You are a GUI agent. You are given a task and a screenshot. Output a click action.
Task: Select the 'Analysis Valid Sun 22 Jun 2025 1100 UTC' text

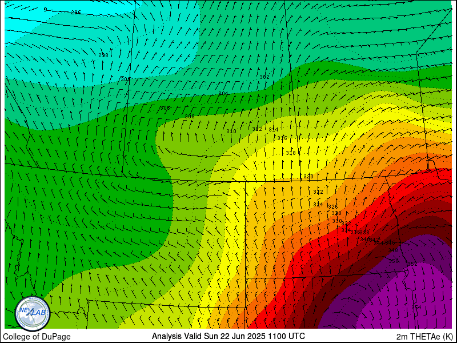coord(228,336)
